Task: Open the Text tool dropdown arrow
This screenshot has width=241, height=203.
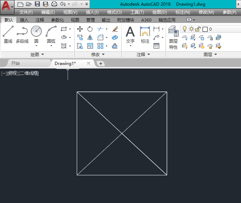Action: pos(130,46)
